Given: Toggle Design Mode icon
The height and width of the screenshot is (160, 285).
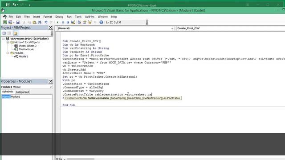Looking at the screenshot, I should click(x=73, y=22).
